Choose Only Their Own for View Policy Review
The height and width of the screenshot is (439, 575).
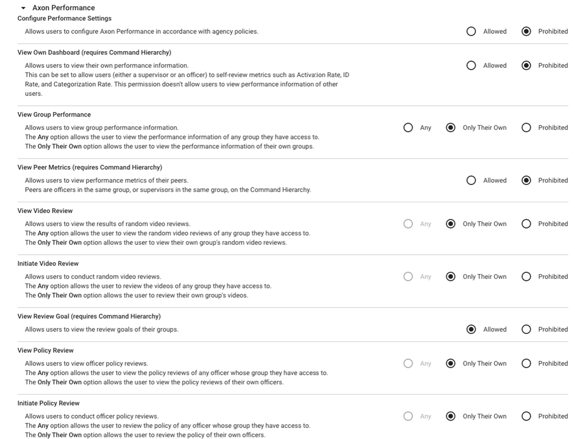(x=451, y=363)
